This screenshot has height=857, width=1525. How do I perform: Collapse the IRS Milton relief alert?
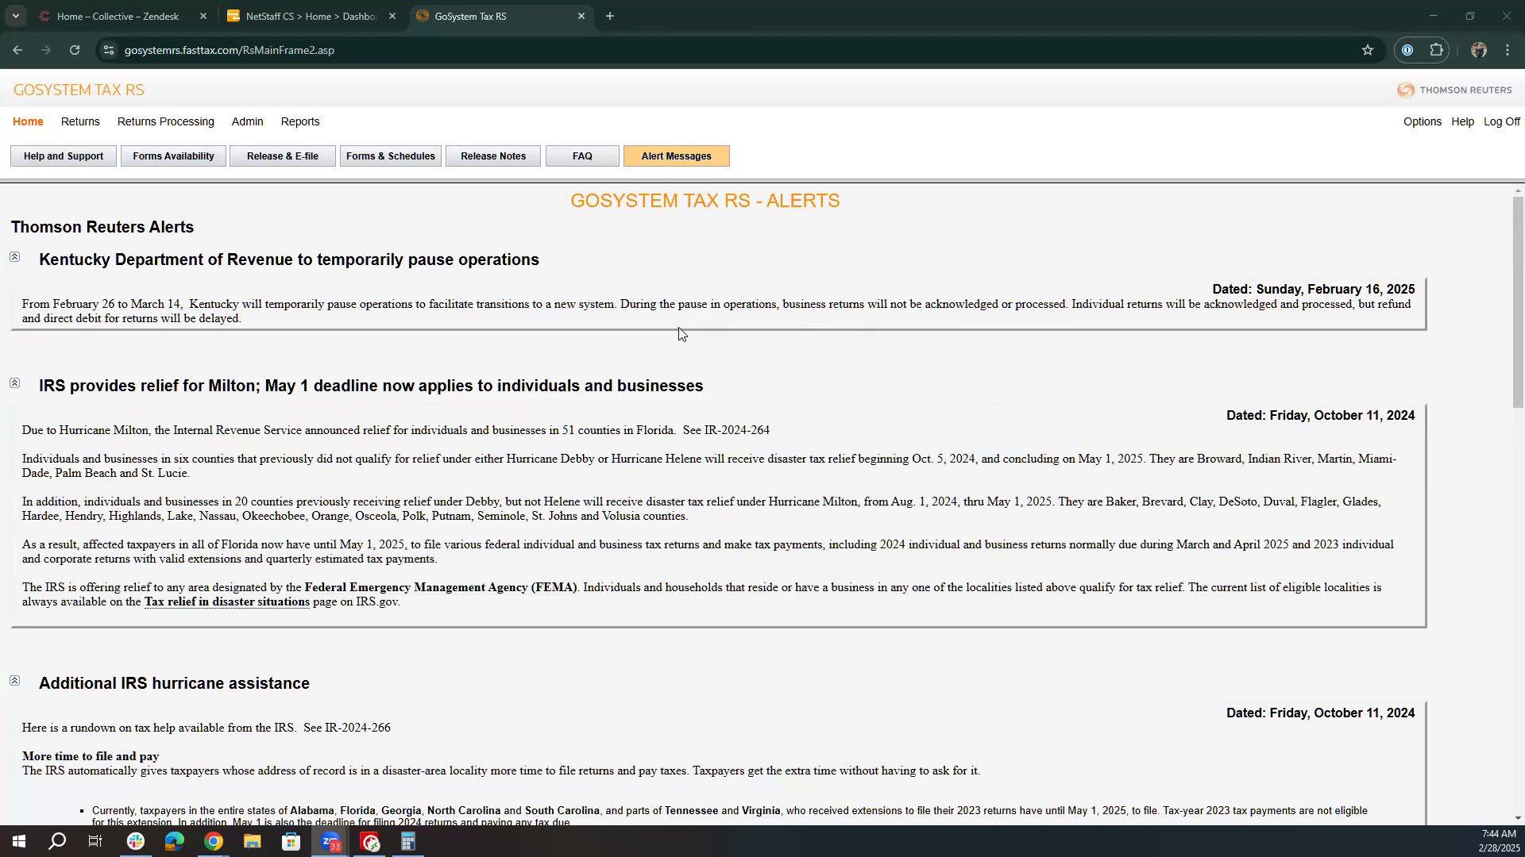14,383
